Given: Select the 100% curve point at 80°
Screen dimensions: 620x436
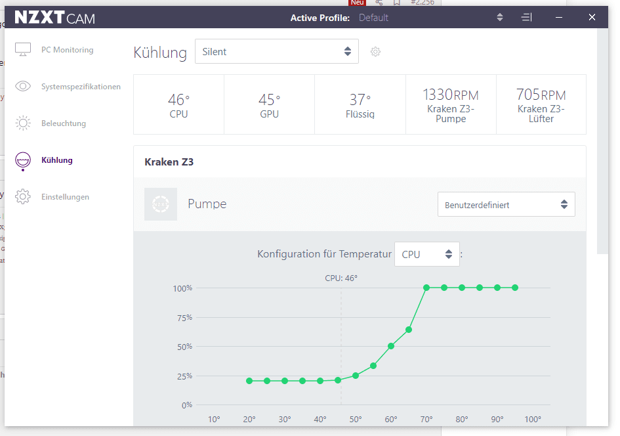Looking at the screenshot, I should 462,288.
